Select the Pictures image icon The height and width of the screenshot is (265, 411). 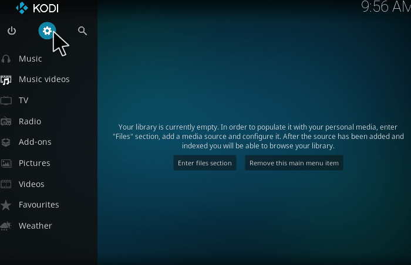6,164
